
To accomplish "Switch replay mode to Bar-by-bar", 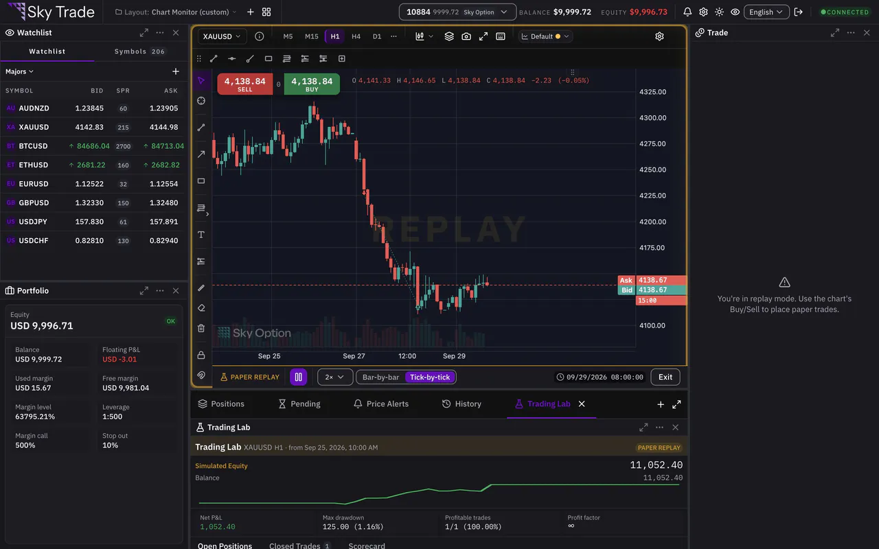I will point(380,377).
